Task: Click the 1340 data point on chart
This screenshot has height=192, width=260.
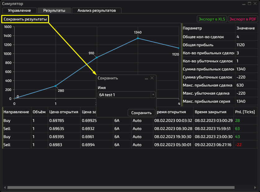Action: click(138, 38)
